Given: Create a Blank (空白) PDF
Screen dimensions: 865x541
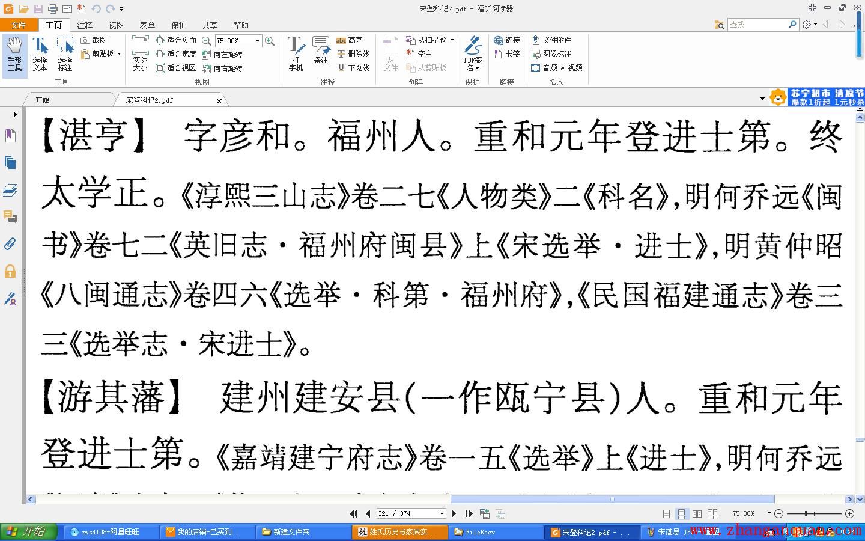Looking at the screenshot, I should pyautogui.click(x=419, y=54).
